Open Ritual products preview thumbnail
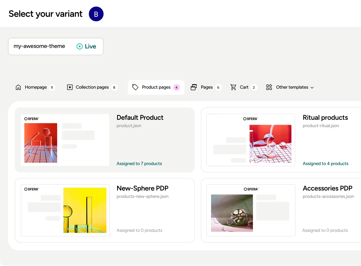 pyautogui.click(x=251, y=140)
